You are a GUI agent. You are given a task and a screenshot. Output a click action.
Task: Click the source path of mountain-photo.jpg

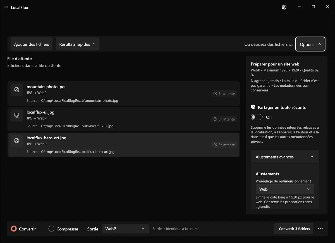coord(80,101)
